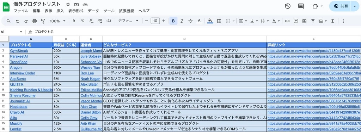Screen dimensions: 361x132
Task: Click the font size field showing 10
Action: click(x=155, y=21)
